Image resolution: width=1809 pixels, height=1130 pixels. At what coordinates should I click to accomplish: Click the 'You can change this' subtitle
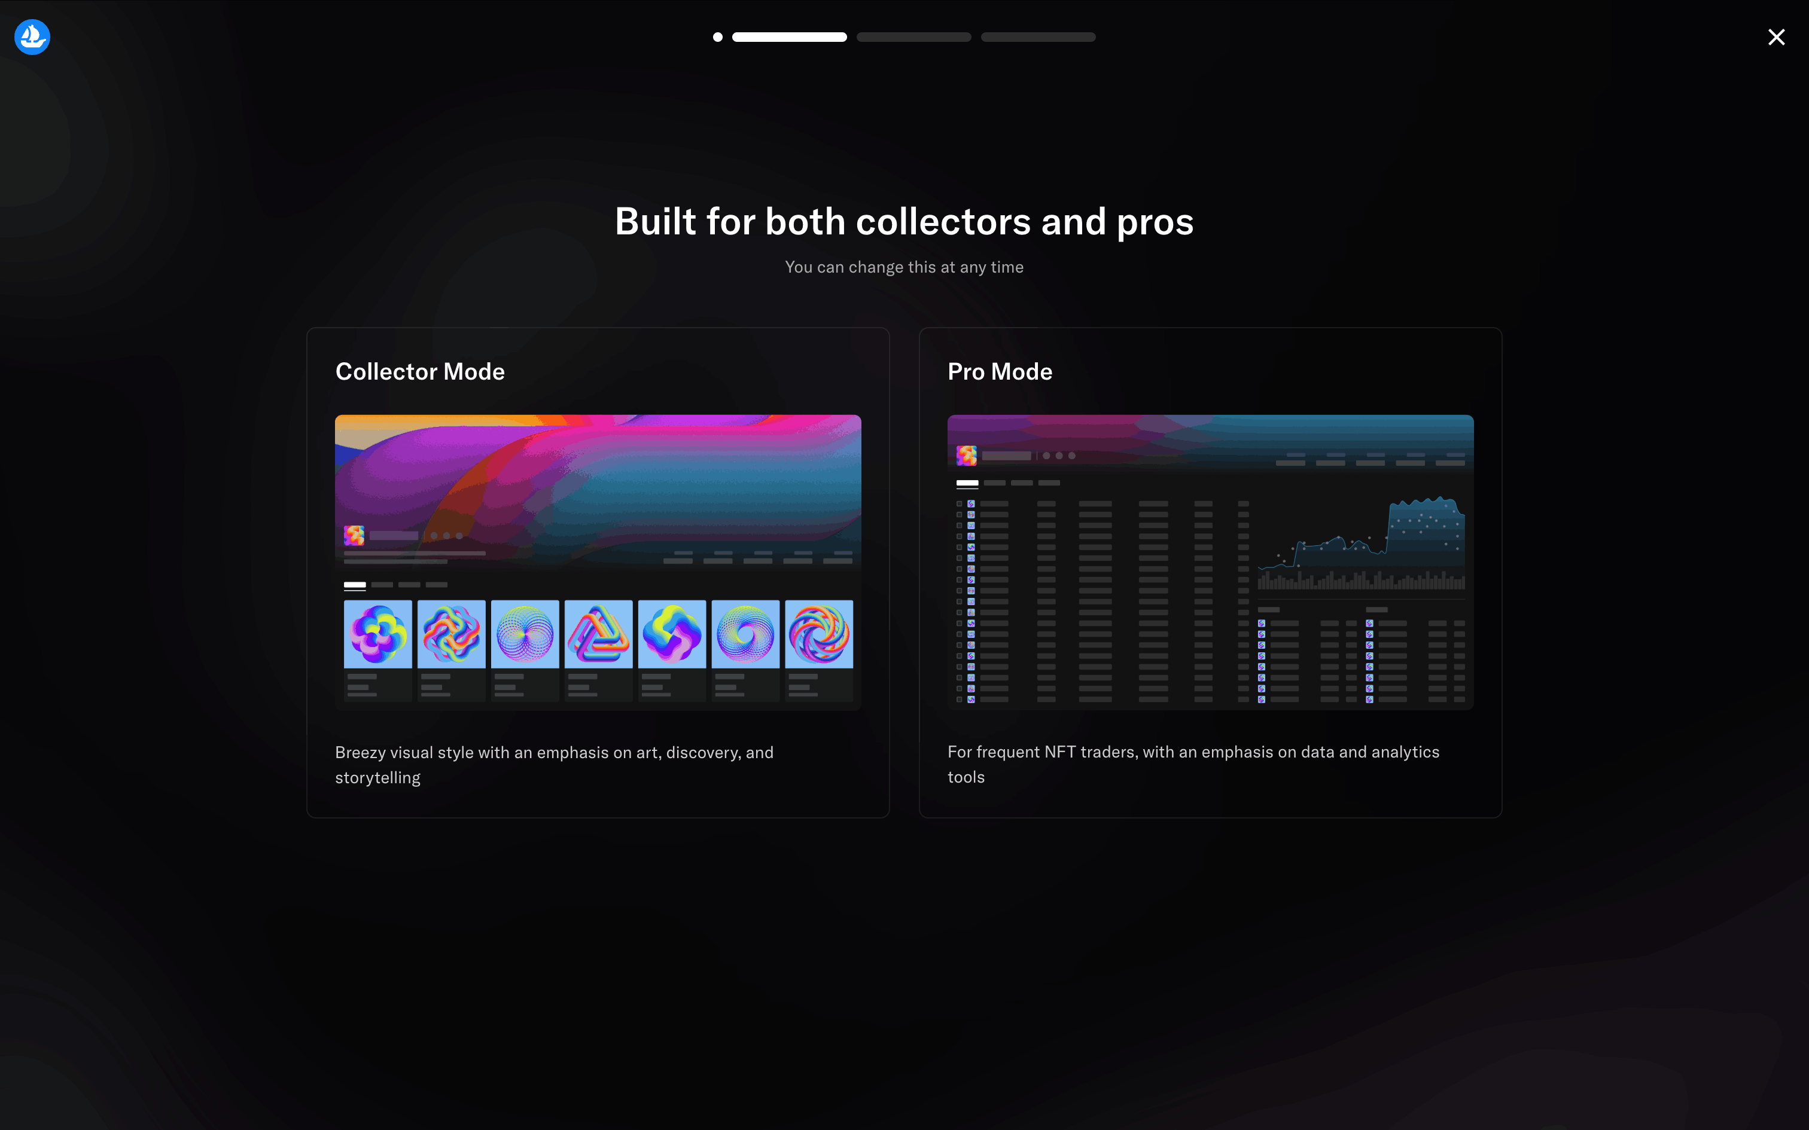click(x=904, y=267)
